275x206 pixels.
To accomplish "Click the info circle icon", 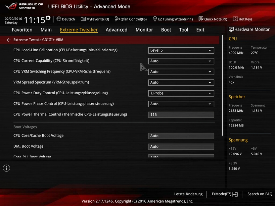I will [6, 168].
